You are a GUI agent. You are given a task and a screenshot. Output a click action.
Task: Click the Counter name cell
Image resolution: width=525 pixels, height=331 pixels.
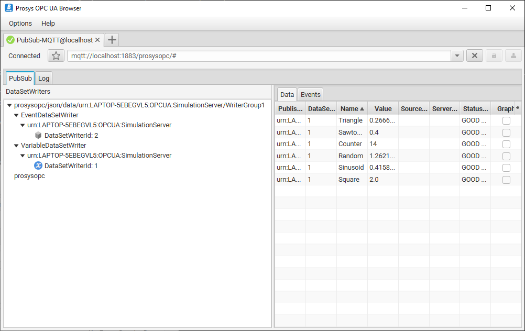[x=350, y=144]
